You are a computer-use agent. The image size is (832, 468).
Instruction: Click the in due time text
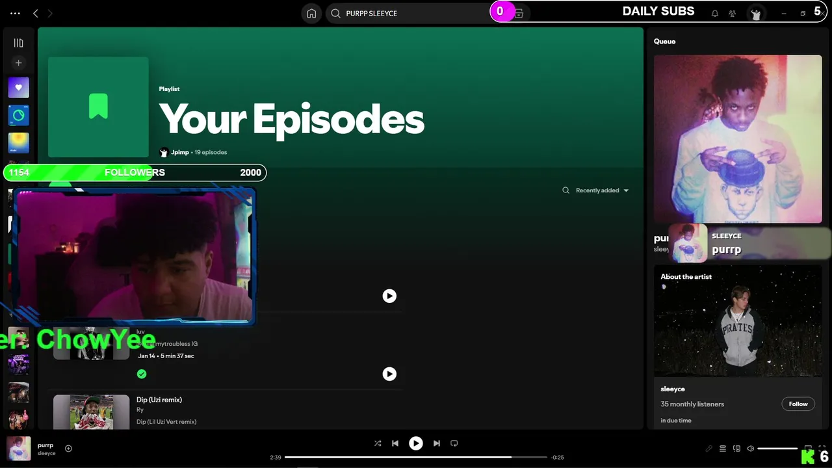676,421
